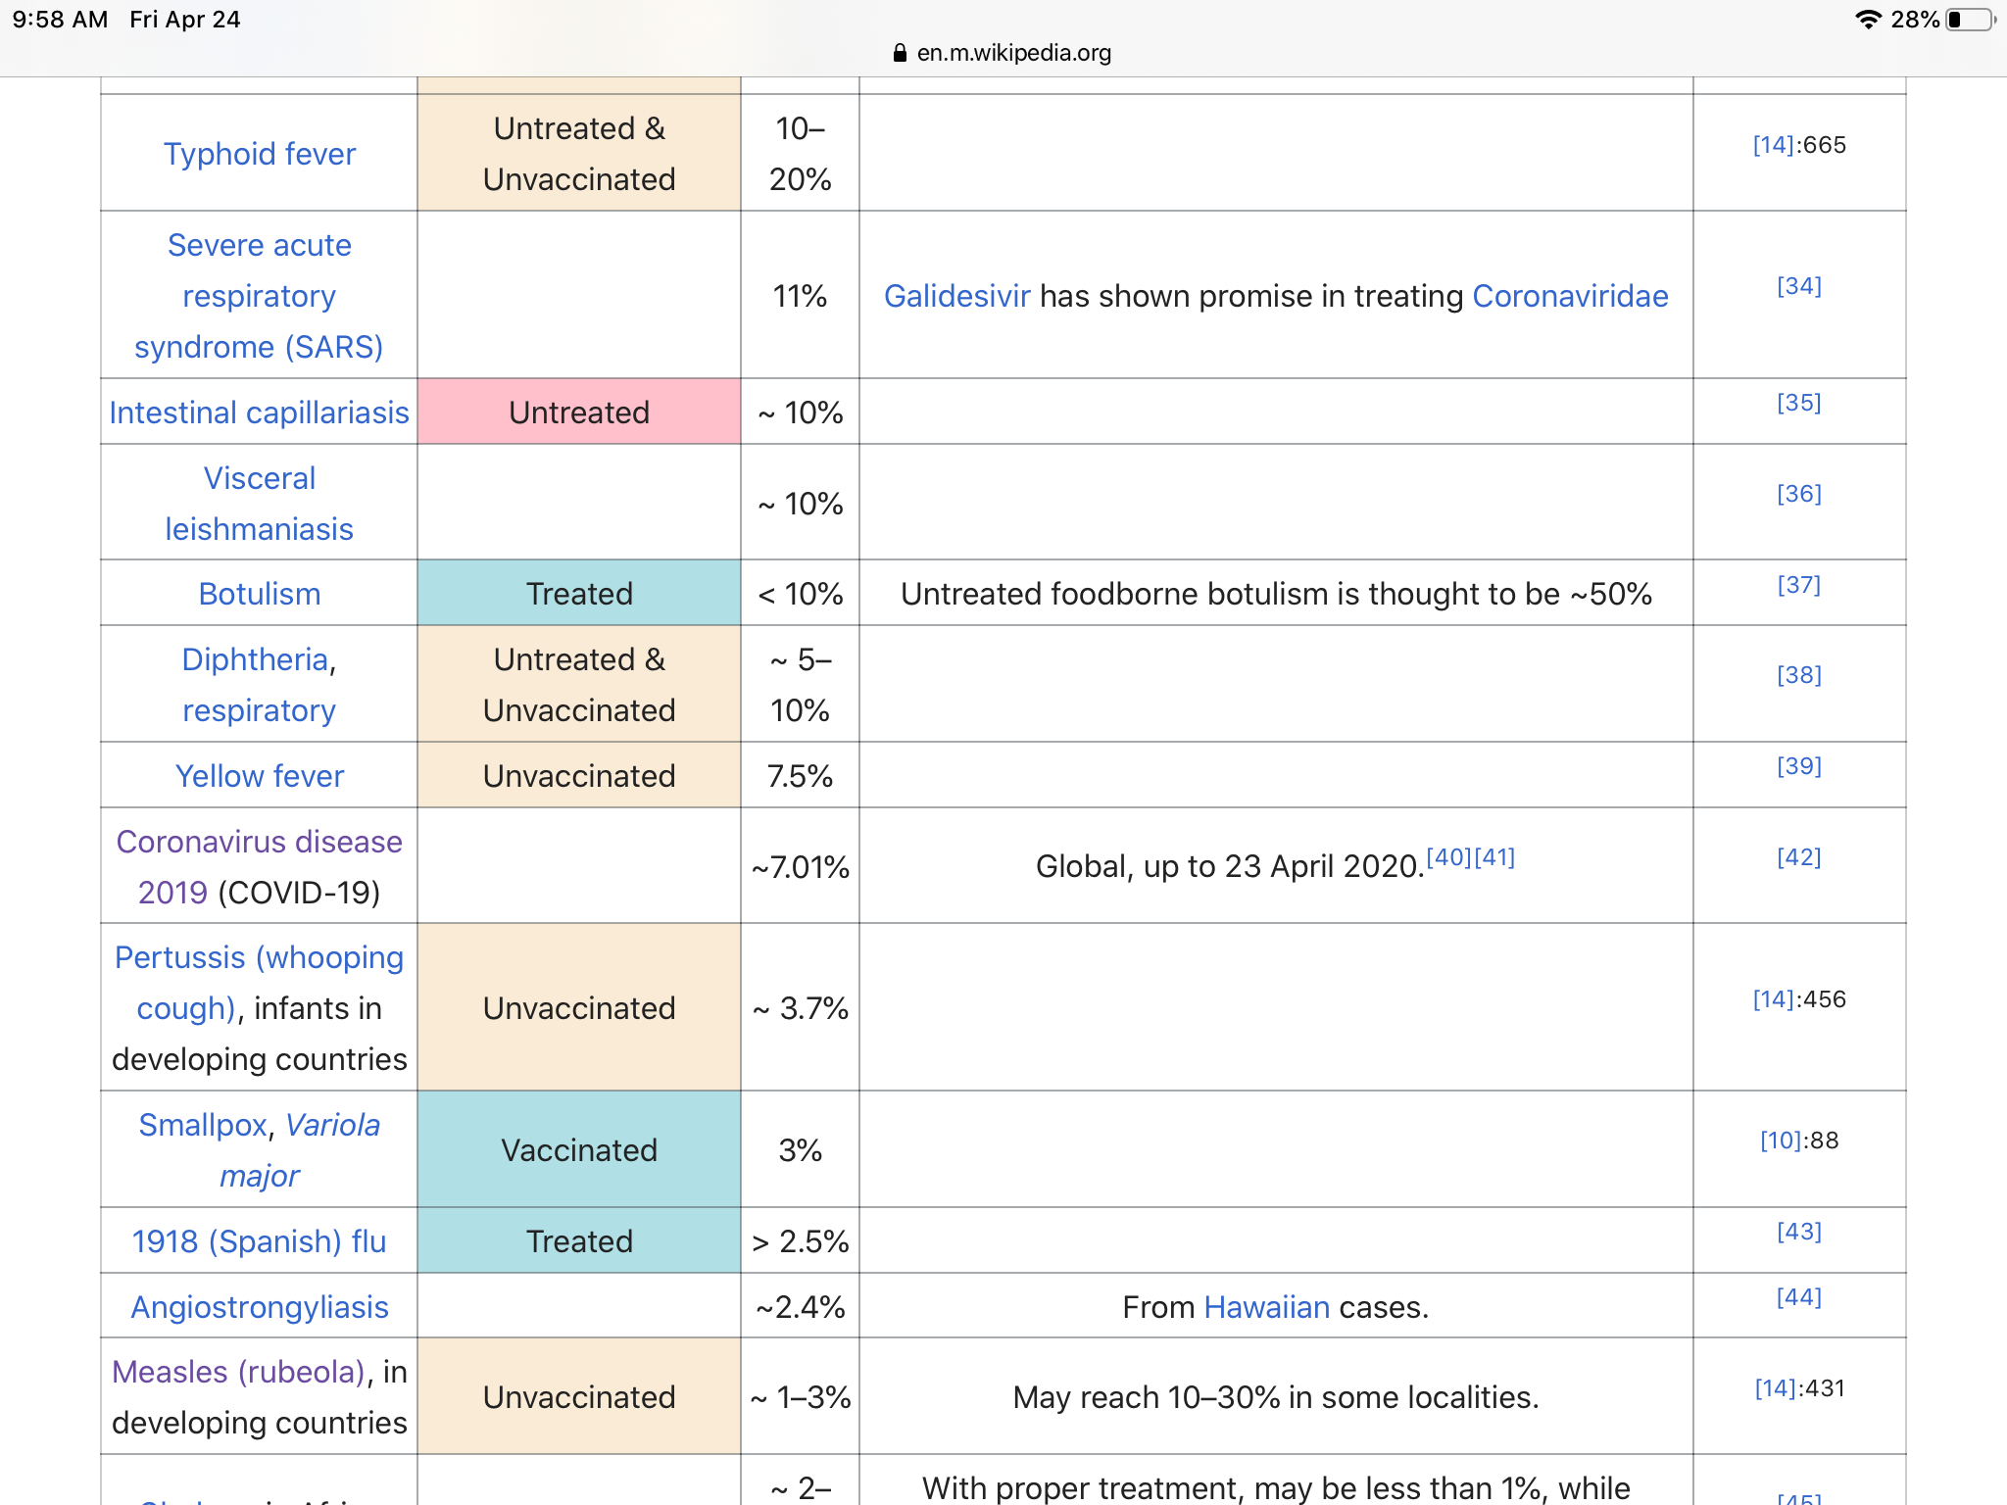Open the 1918 (Spanish) flu link
This screenshot has width=2007, height=1505.
[259, 1241]
